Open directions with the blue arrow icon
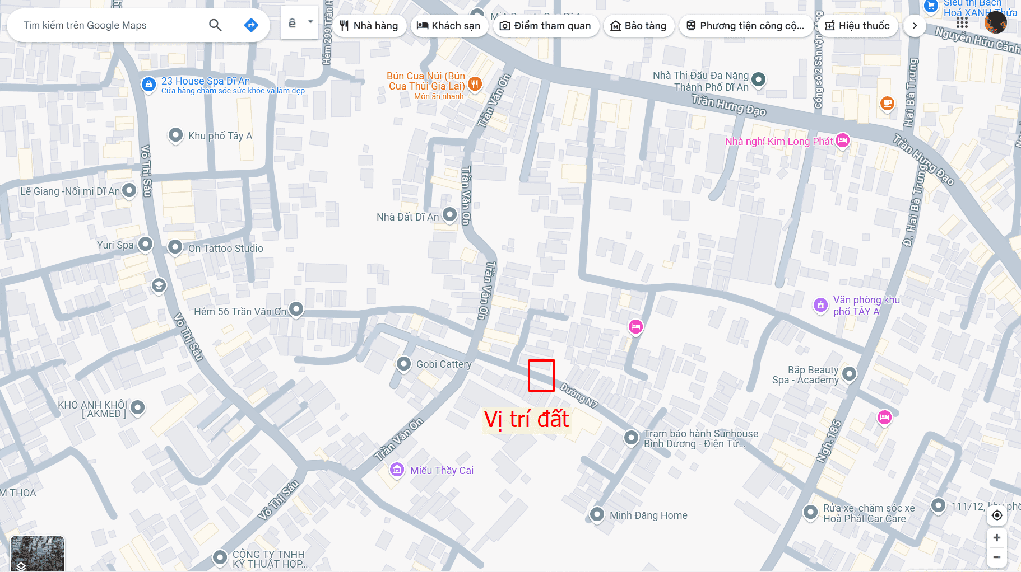This screenshot has height=572, width=1021. point(251,25)
